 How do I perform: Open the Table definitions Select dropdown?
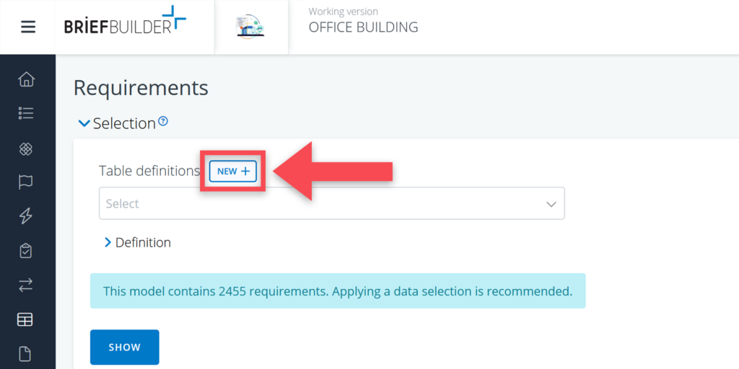pyautogui.click(x=331, y=204)
